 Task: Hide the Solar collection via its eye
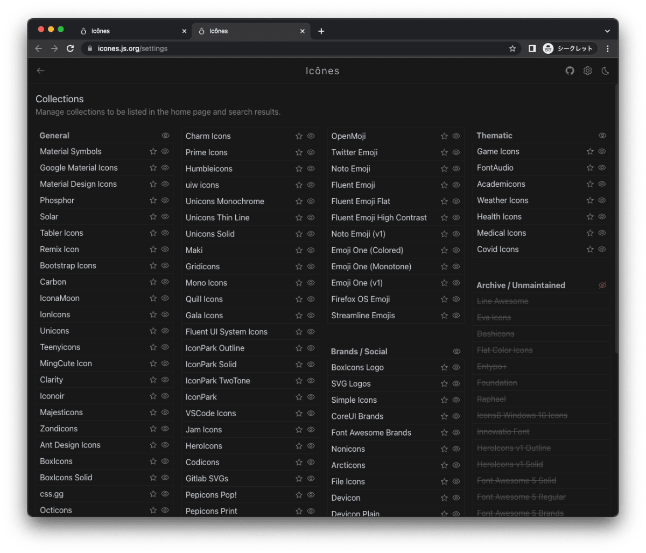[165, 216]
